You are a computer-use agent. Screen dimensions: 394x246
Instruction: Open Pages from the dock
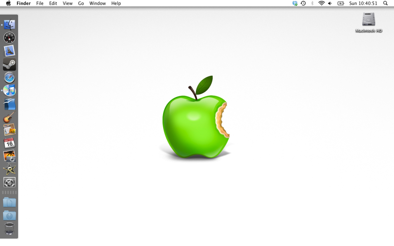click(x=10, y=130)
